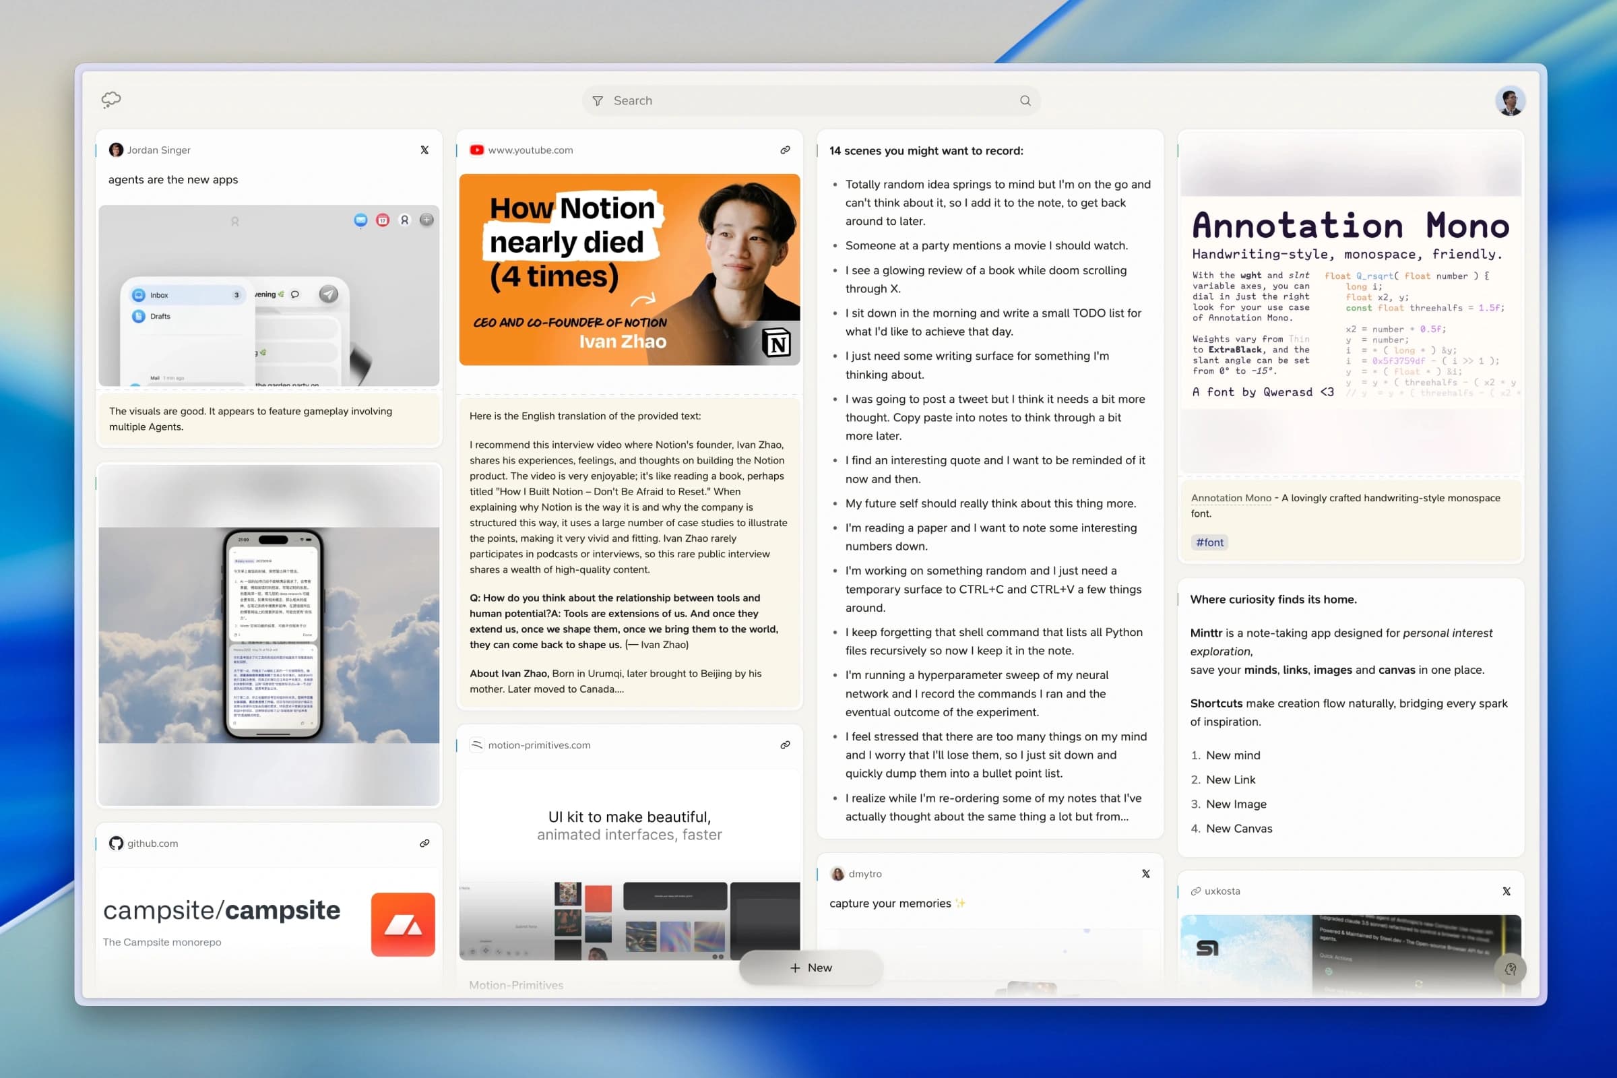This screenshot has width=1617, height=1078.
Task: Open the profile avatar in the top-right corner
Action: tap(1510, 100)
